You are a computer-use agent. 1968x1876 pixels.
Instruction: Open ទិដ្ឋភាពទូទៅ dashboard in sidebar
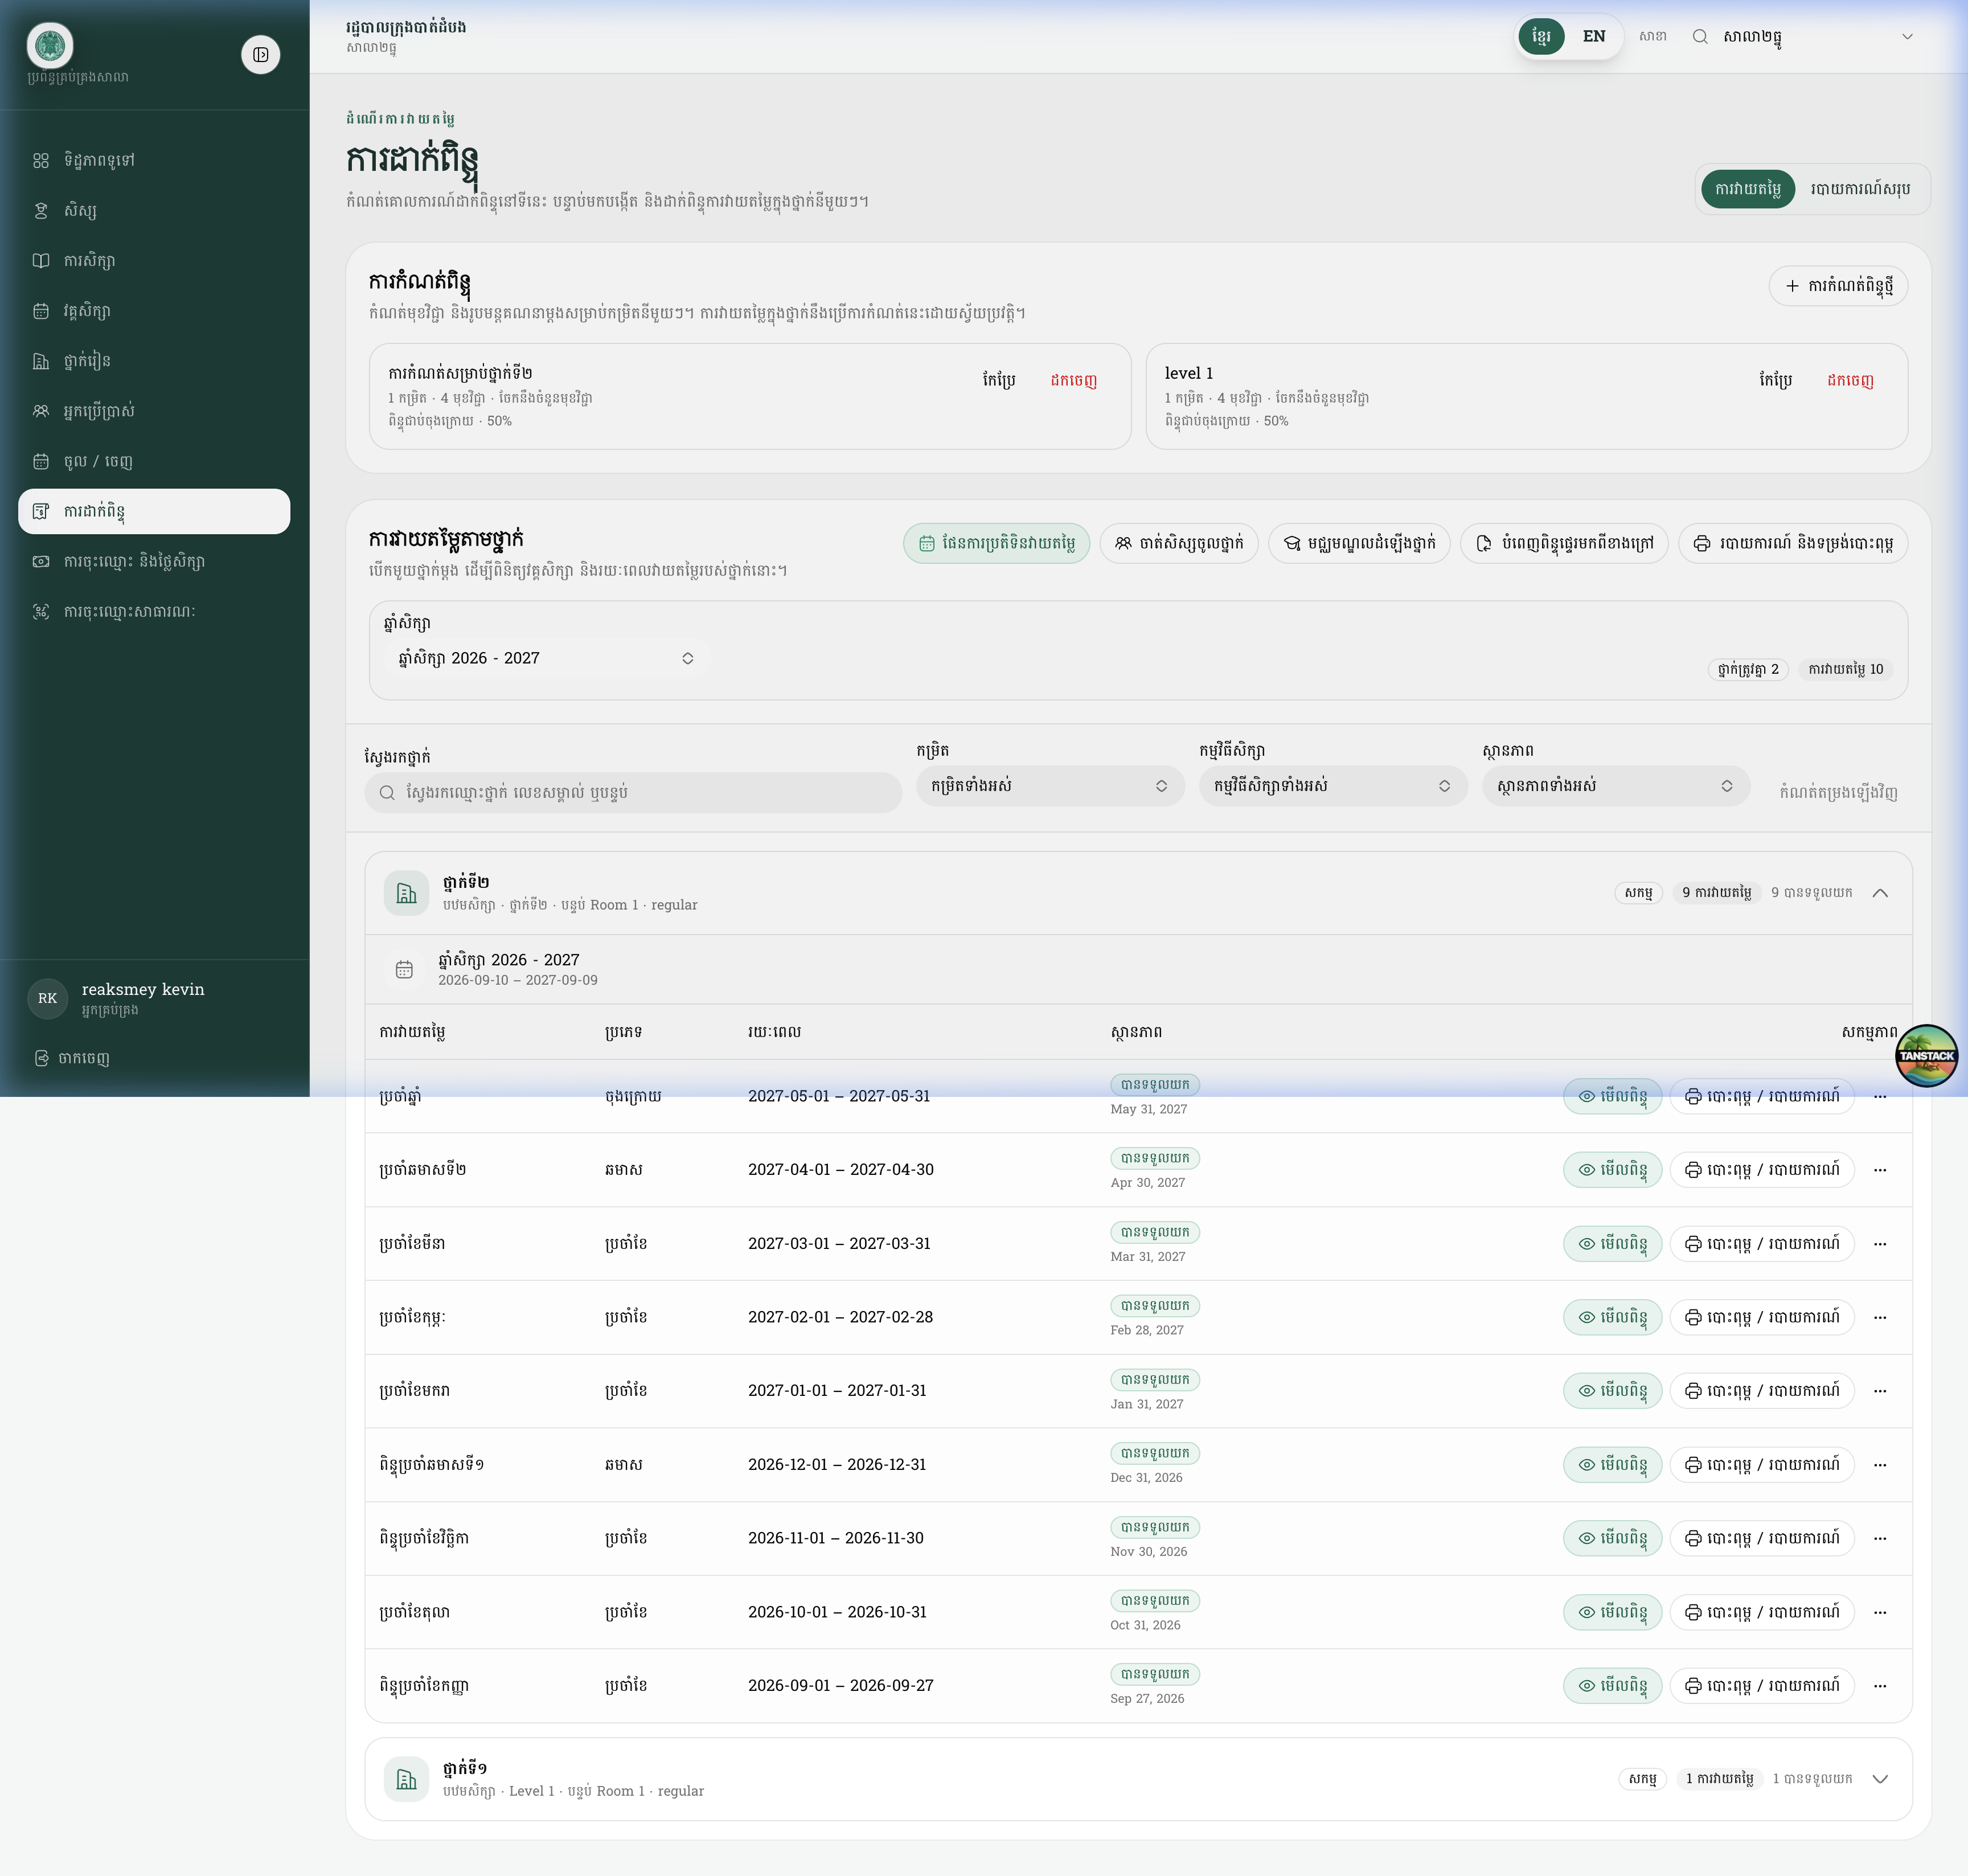(154, 160)
